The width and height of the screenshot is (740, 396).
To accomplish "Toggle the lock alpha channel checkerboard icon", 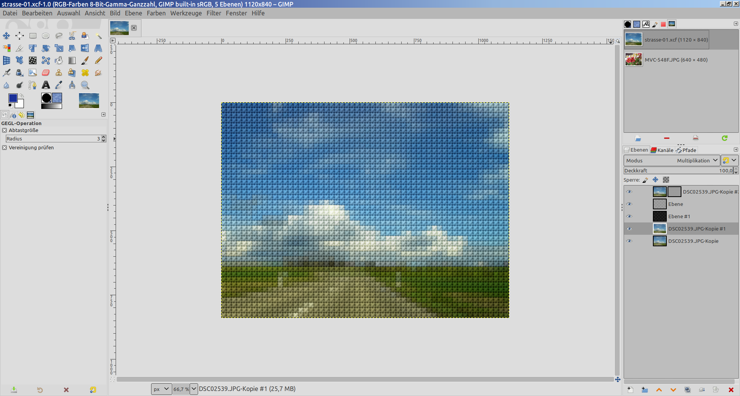I will click(x=666, y=180).
